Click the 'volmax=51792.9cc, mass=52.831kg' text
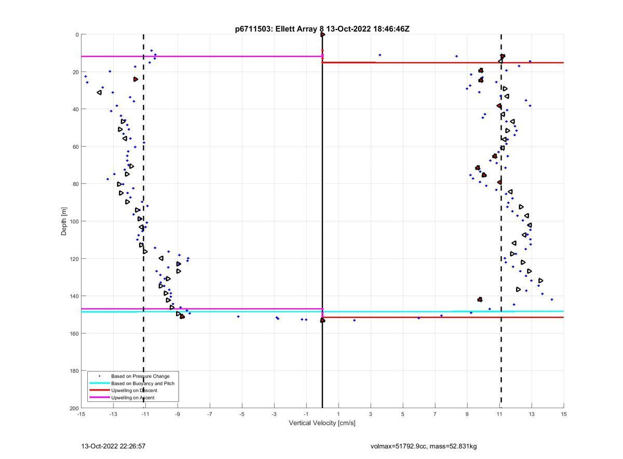 tap(424, 447)
